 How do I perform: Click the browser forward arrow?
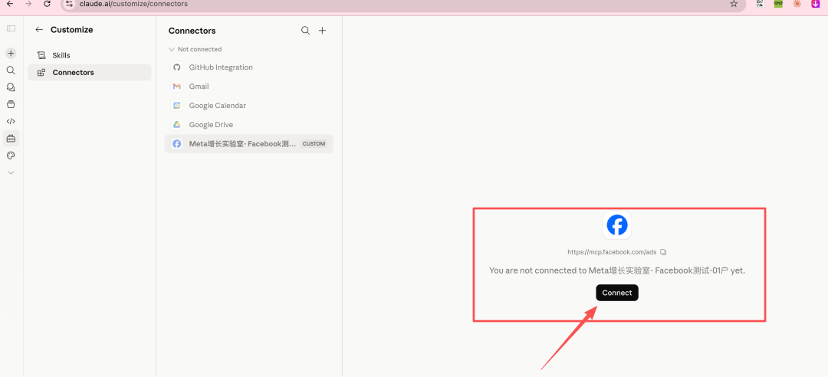point(28,4)
